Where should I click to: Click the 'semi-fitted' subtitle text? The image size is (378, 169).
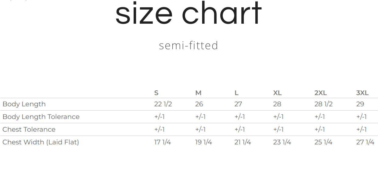click(188, 46)
